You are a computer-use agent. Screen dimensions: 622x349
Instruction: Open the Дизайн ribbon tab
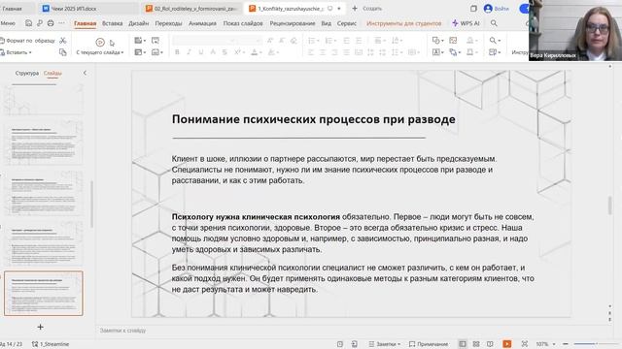tap(138, 23)
